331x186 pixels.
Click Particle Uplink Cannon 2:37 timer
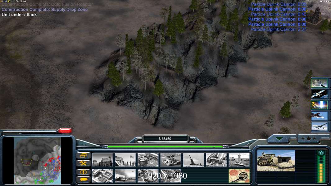click(279, 29)
